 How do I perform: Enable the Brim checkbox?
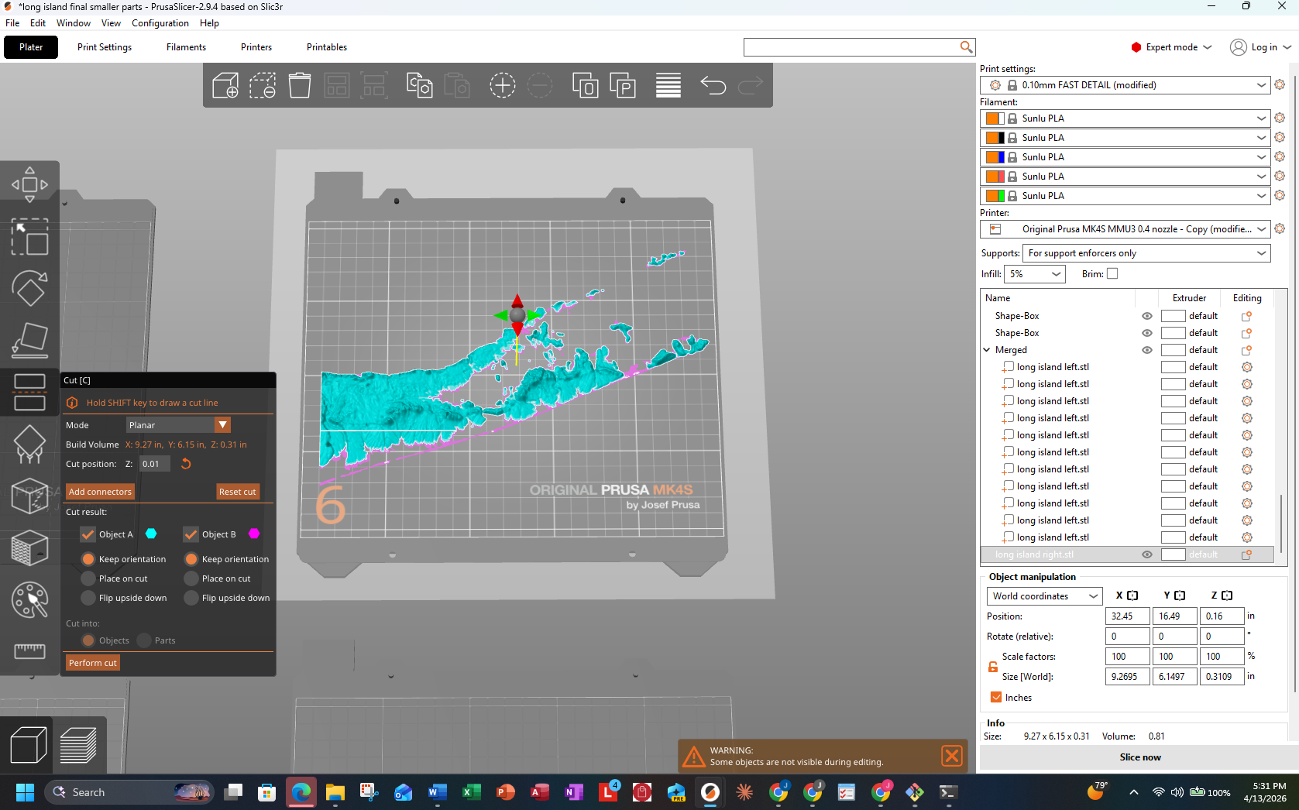(1112, 273)
